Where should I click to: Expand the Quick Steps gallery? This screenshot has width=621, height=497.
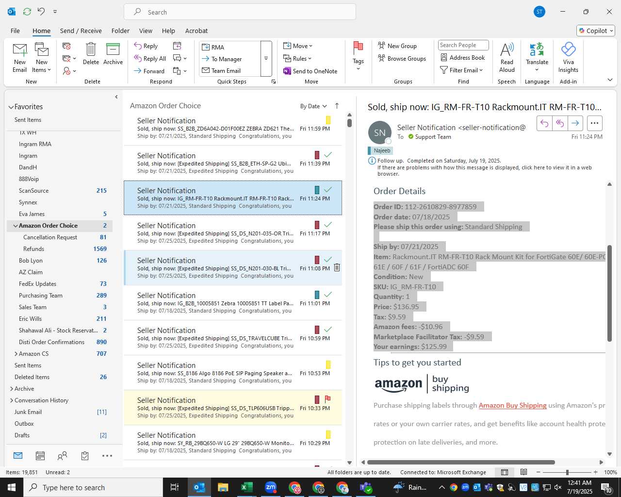[266, 59]
